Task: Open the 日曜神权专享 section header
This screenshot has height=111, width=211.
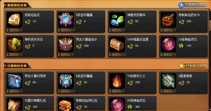Action: coord(17,66)
